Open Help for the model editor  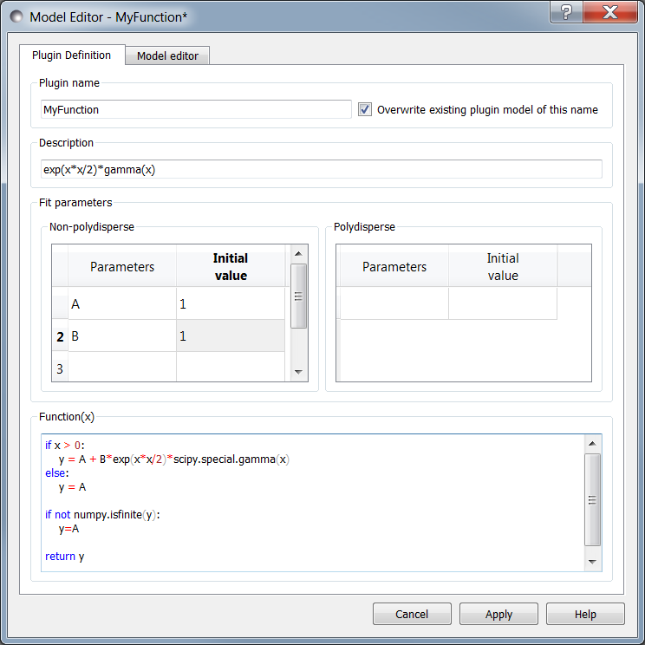(585, 614)
